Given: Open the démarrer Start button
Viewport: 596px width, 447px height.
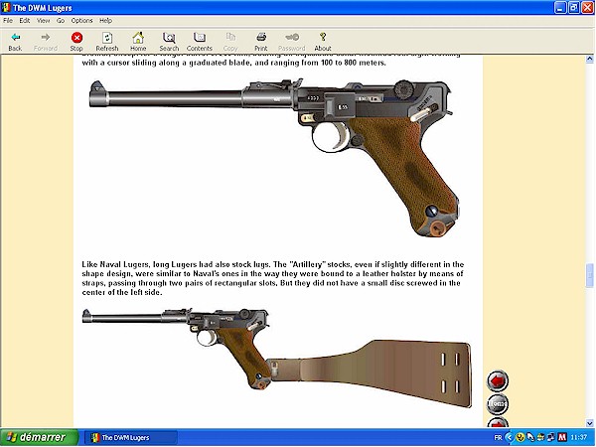Looking at the screenshot, I should (x=39, y=437).
